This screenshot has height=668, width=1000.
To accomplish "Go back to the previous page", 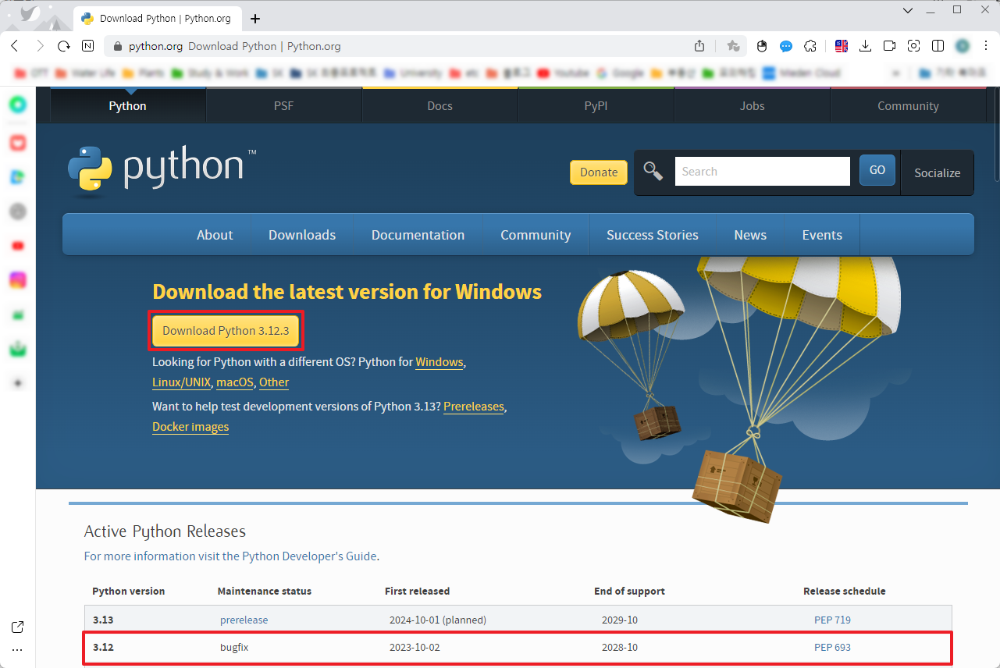I will pos(15,46).
